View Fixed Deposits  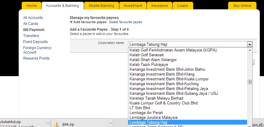point(35,42)
